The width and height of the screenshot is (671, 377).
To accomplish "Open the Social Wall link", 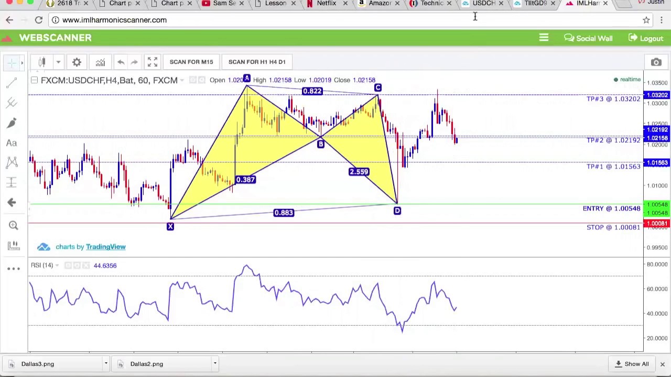I will (588, 38).
